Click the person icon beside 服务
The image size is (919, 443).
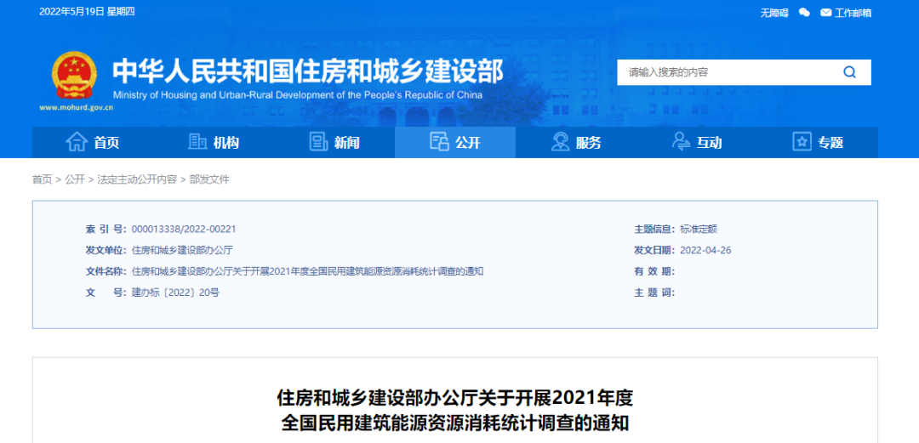(560, 142)
